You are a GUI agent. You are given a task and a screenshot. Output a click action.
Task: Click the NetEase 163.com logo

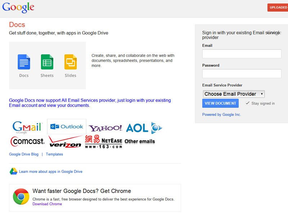tap(103, 141)
